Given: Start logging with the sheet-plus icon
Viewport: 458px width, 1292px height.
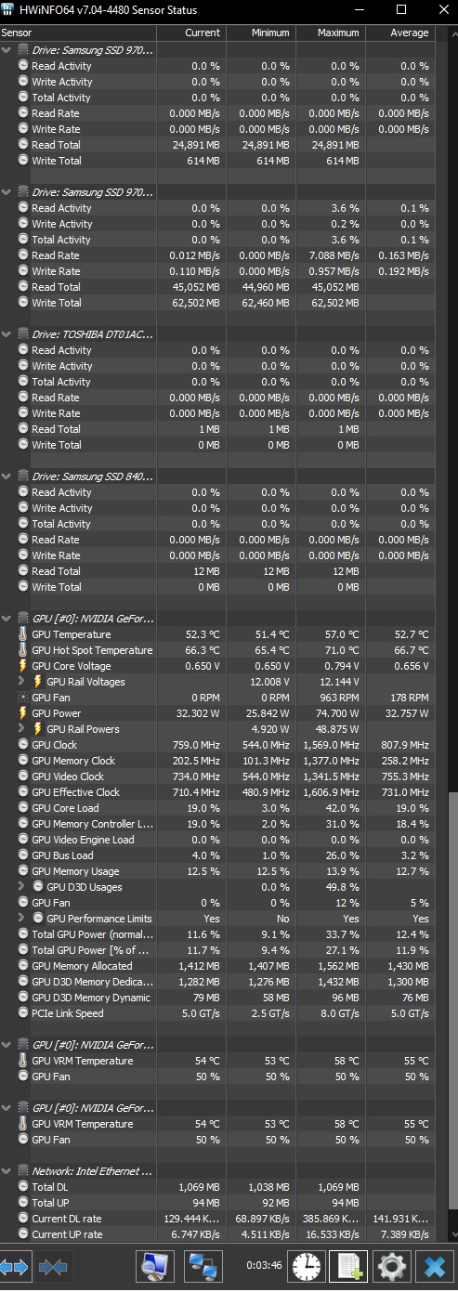Looking at the screenshot, I should 349,1265.
